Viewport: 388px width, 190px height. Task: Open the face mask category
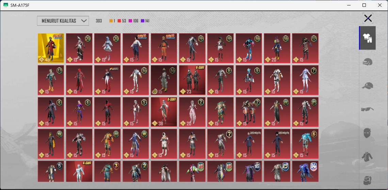pos(368,133)
